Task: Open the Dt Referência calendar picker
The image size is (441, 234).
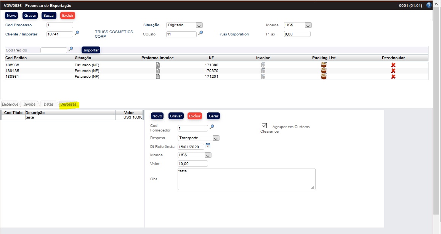Action: tap(208, 146)
